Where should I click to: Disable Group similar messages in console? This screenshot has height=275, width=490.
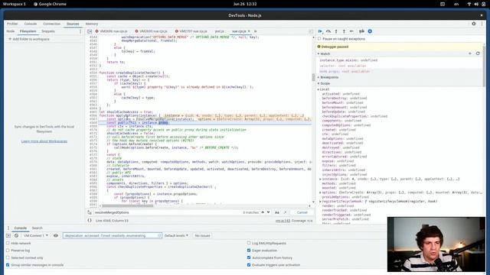point(8,265)
